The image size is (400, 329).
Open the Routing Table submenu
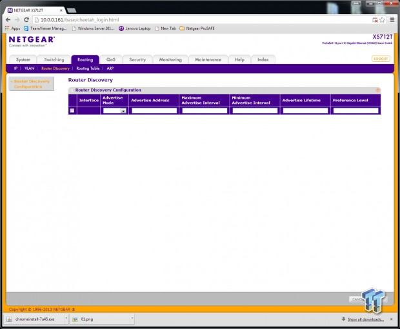tap(88, 68)
